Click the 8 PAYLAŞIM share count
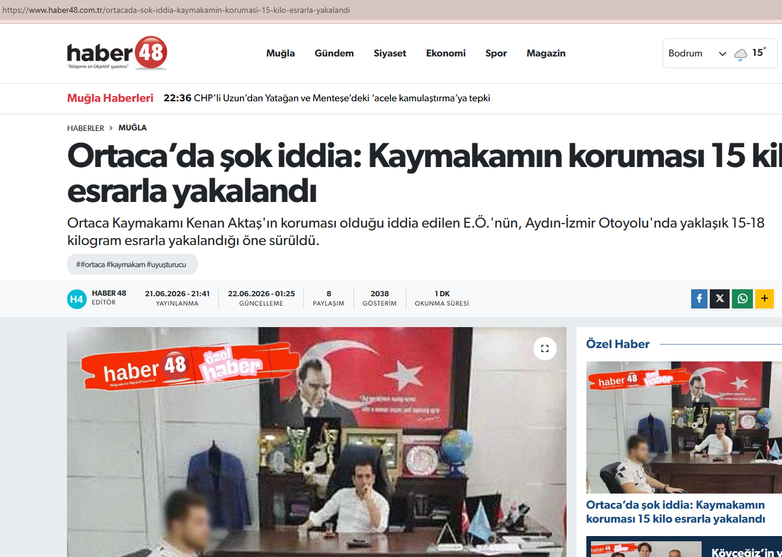Screen dimensions: 782x557 tap(328, 298)
